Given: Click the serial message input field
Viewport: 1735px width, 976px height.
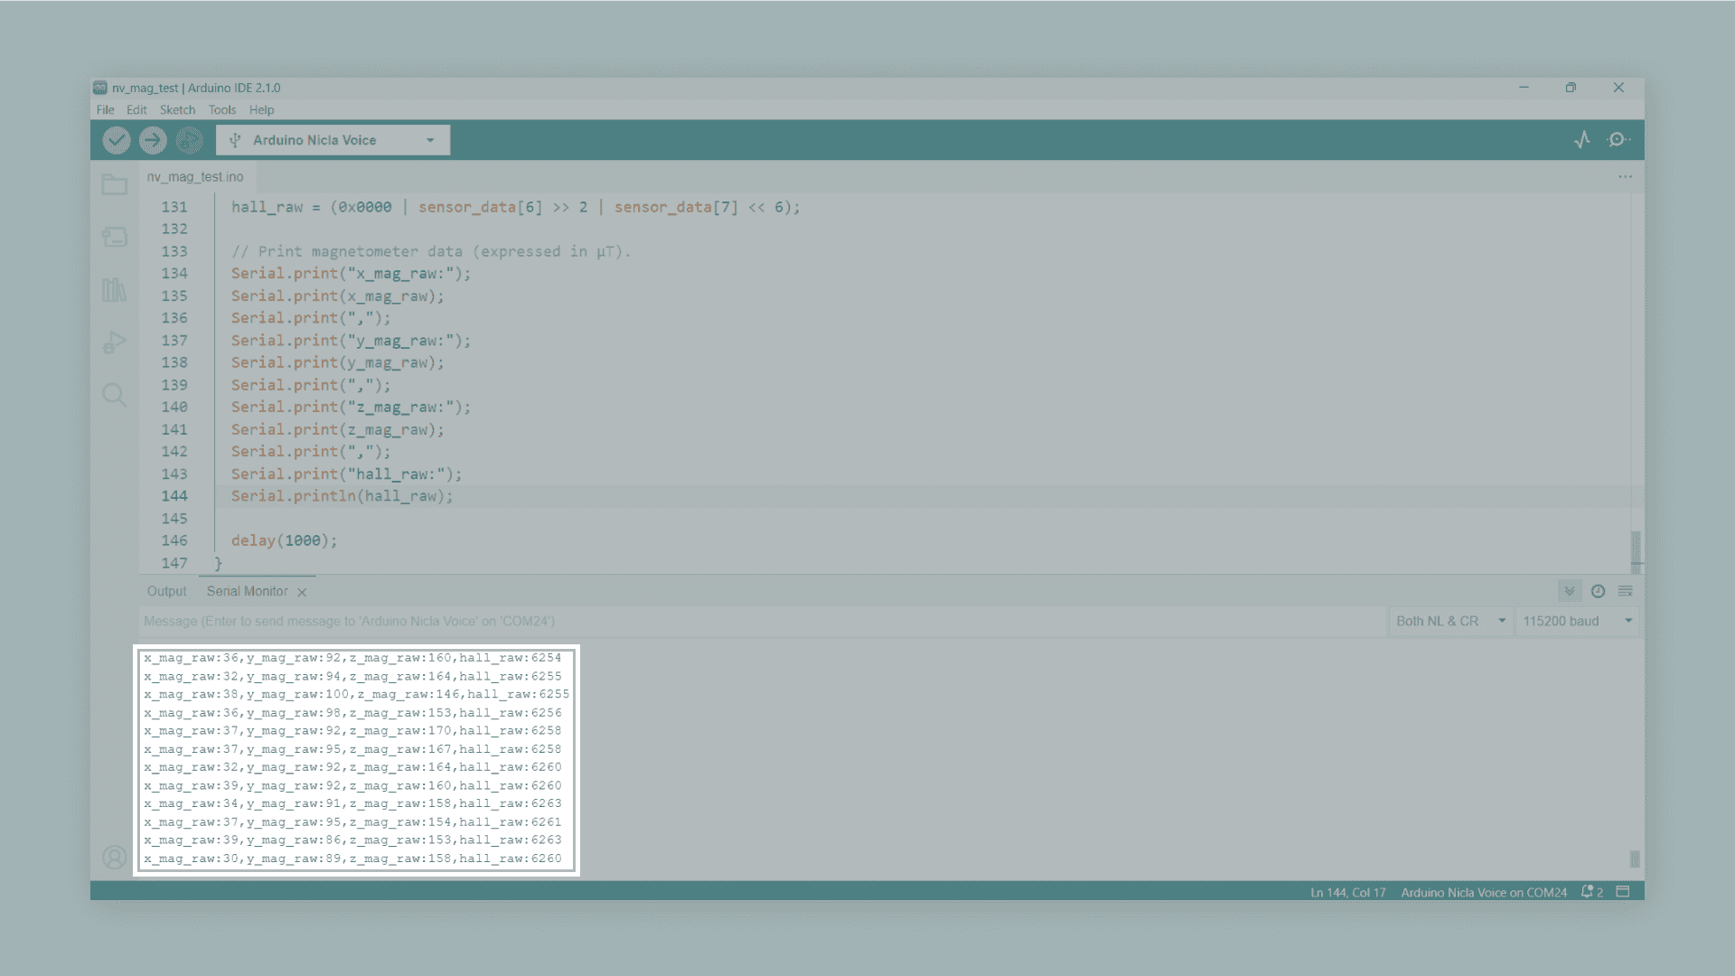Looking at the screenshot, I should coord(759,621).
